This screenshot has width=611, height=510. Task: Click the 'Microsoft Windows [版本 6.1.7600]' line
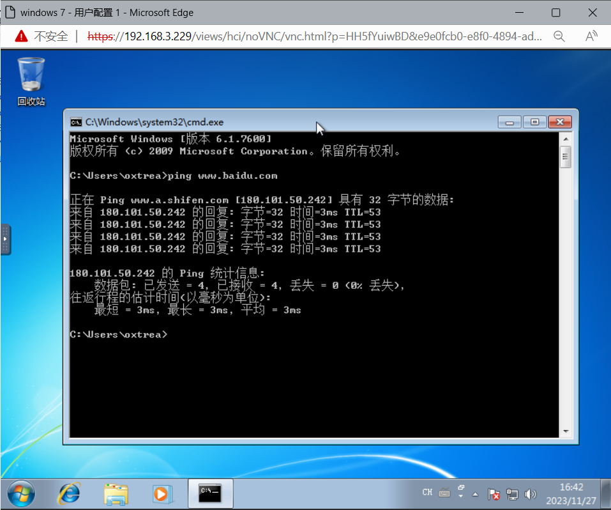pos(170,139)
